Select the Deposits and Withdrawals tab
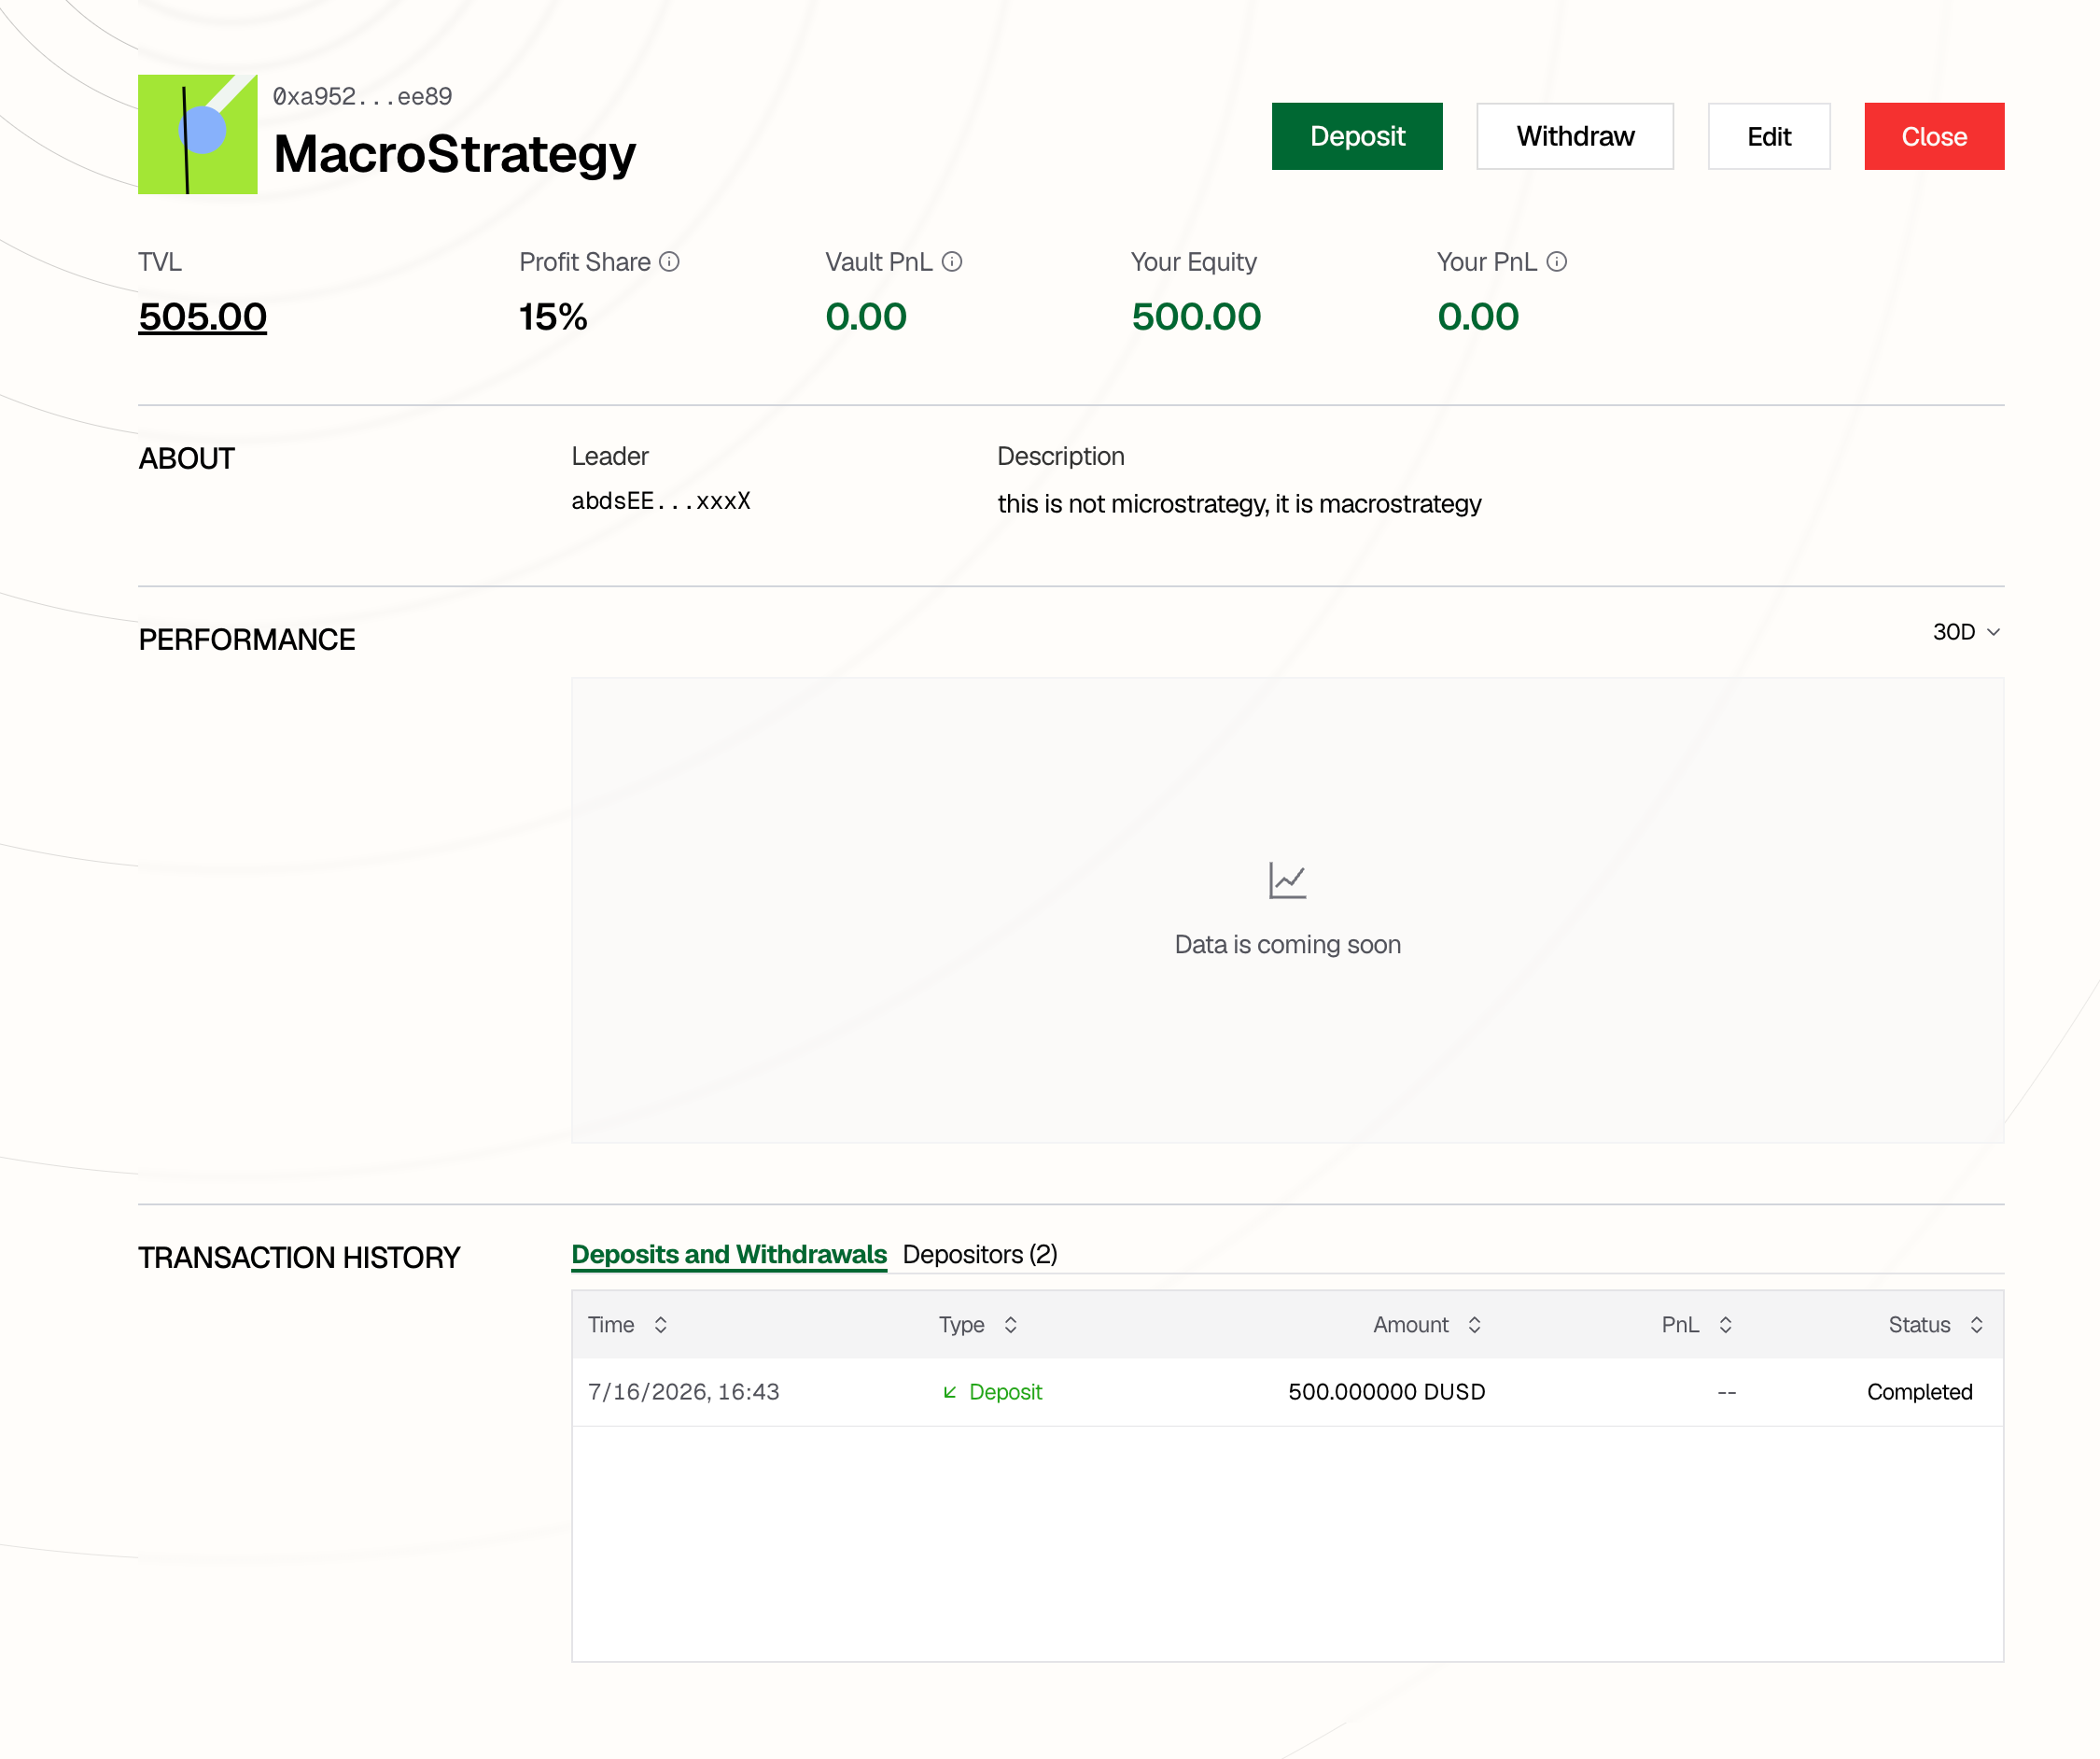 (729, 1255)
